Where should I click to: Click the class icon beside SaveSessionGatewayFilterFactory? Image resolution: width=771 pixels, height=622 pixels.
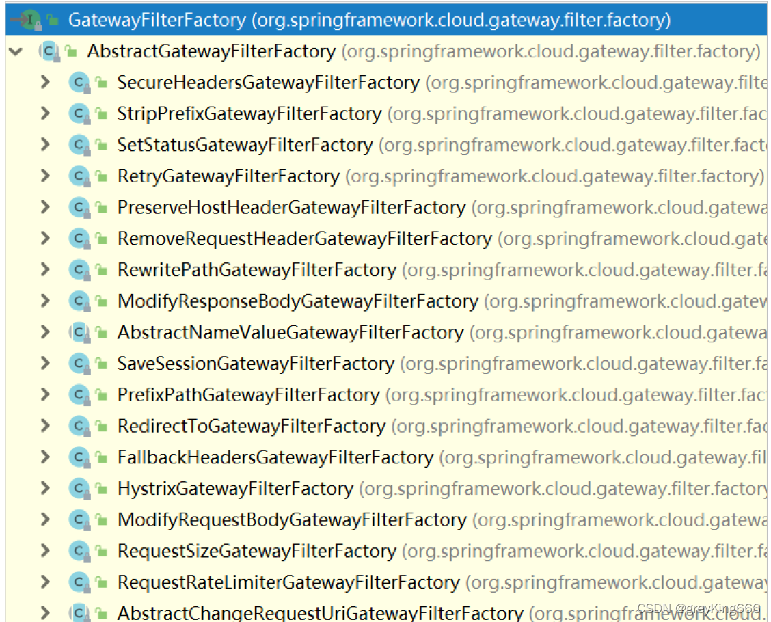click(80, 364)
